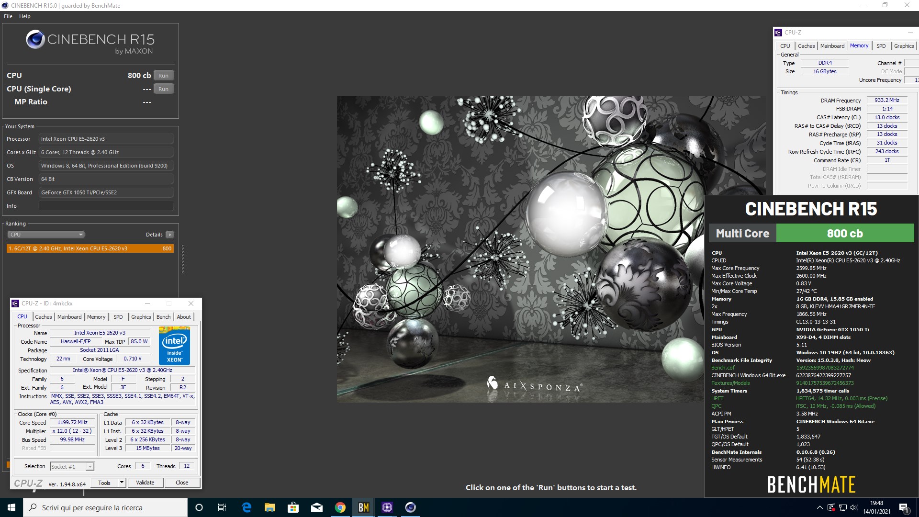919x517 pixels.
Task: Open Caches tab in upper CPU-Z window
Action: pyautogui.click(x=807, y=46)
